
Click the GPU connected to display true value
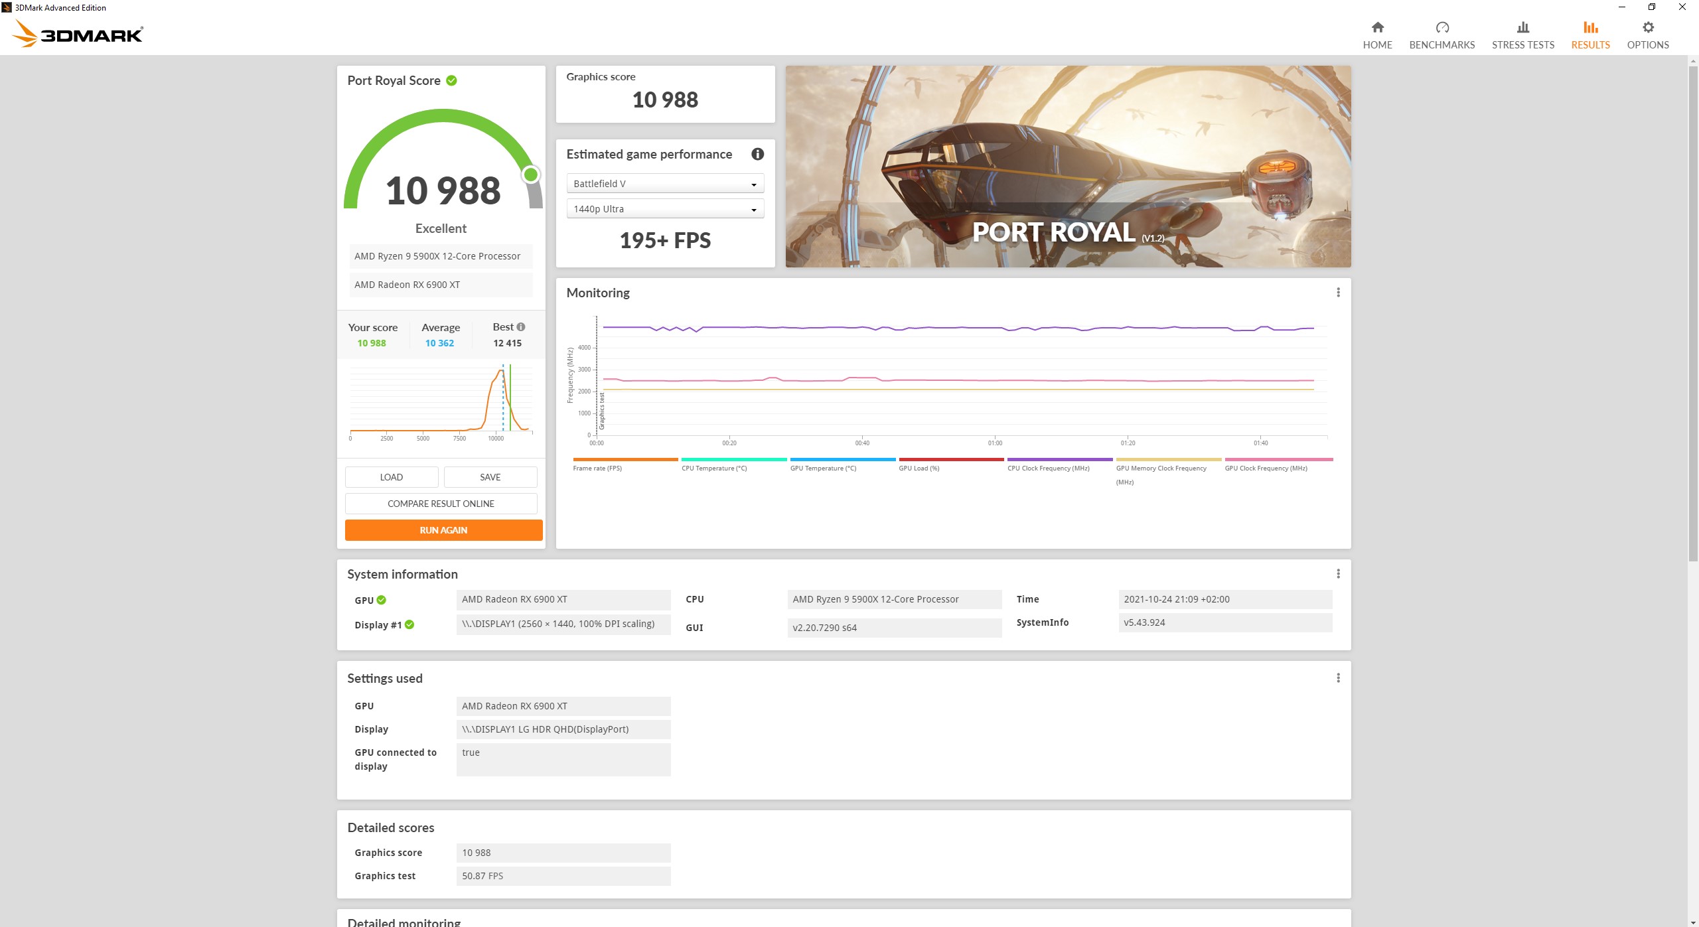click(x=563, y=759)
